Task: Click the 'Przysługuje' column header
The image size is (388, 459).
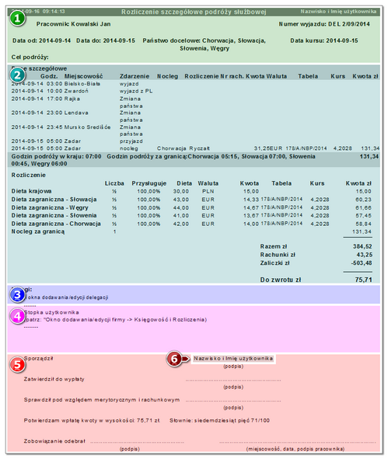Action: click(x=149, y=183)
